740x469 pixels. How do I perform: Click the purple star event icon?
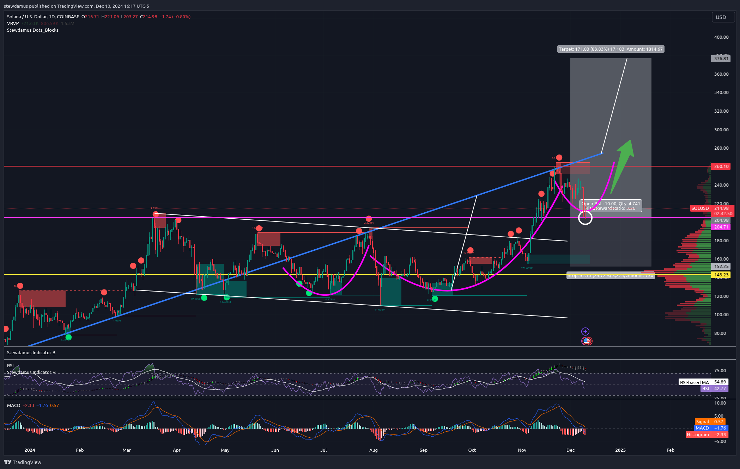tap(585, 331)
